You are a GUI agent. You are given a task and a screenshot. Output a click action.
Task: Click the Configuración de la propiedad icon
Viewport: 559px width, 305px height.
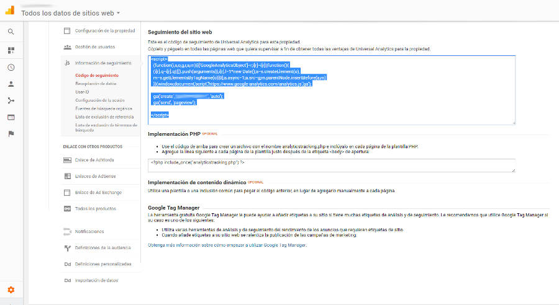coord(67,31)
